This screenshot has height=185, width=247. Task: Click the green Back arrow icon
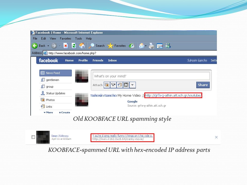pyautogui.click(x=35, y=46)
